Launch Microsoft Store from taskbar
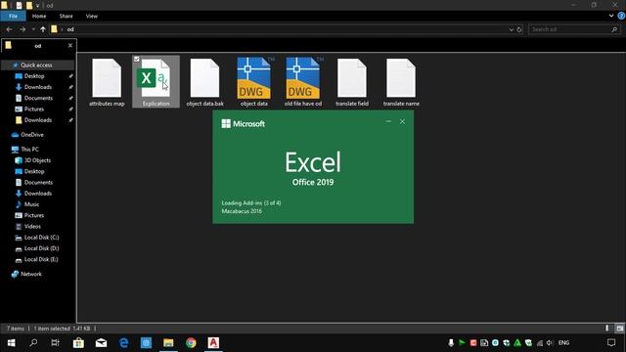The image size is (626, 352). [x=78, y=343]
